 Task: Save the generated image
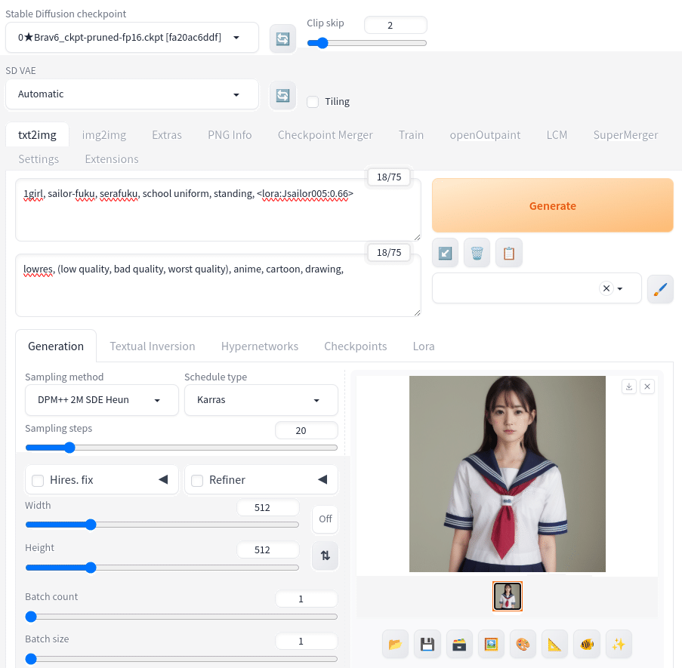(427, 644)
